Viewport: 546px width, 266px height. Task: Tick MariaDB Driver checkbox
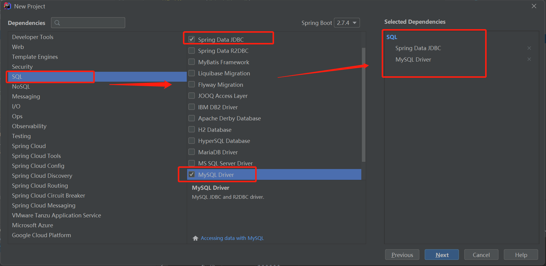point(192,152)
